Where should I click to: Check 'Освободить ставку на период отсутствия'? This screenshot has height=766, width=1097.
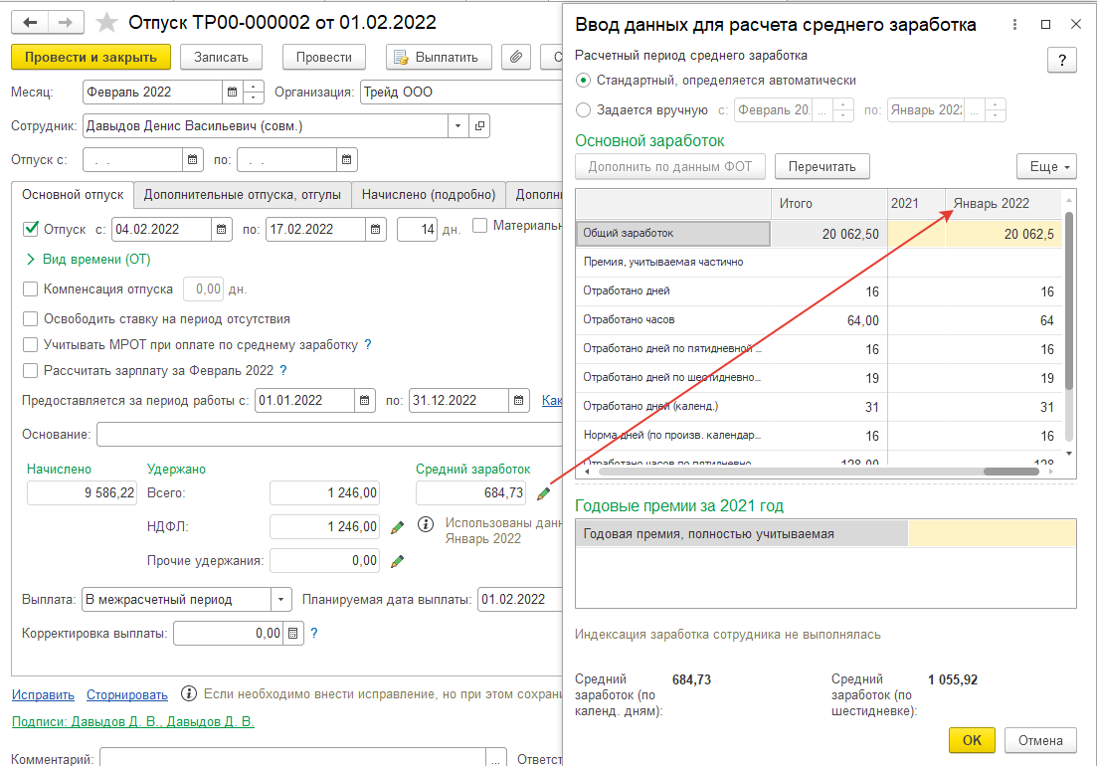tap(31, 319)
